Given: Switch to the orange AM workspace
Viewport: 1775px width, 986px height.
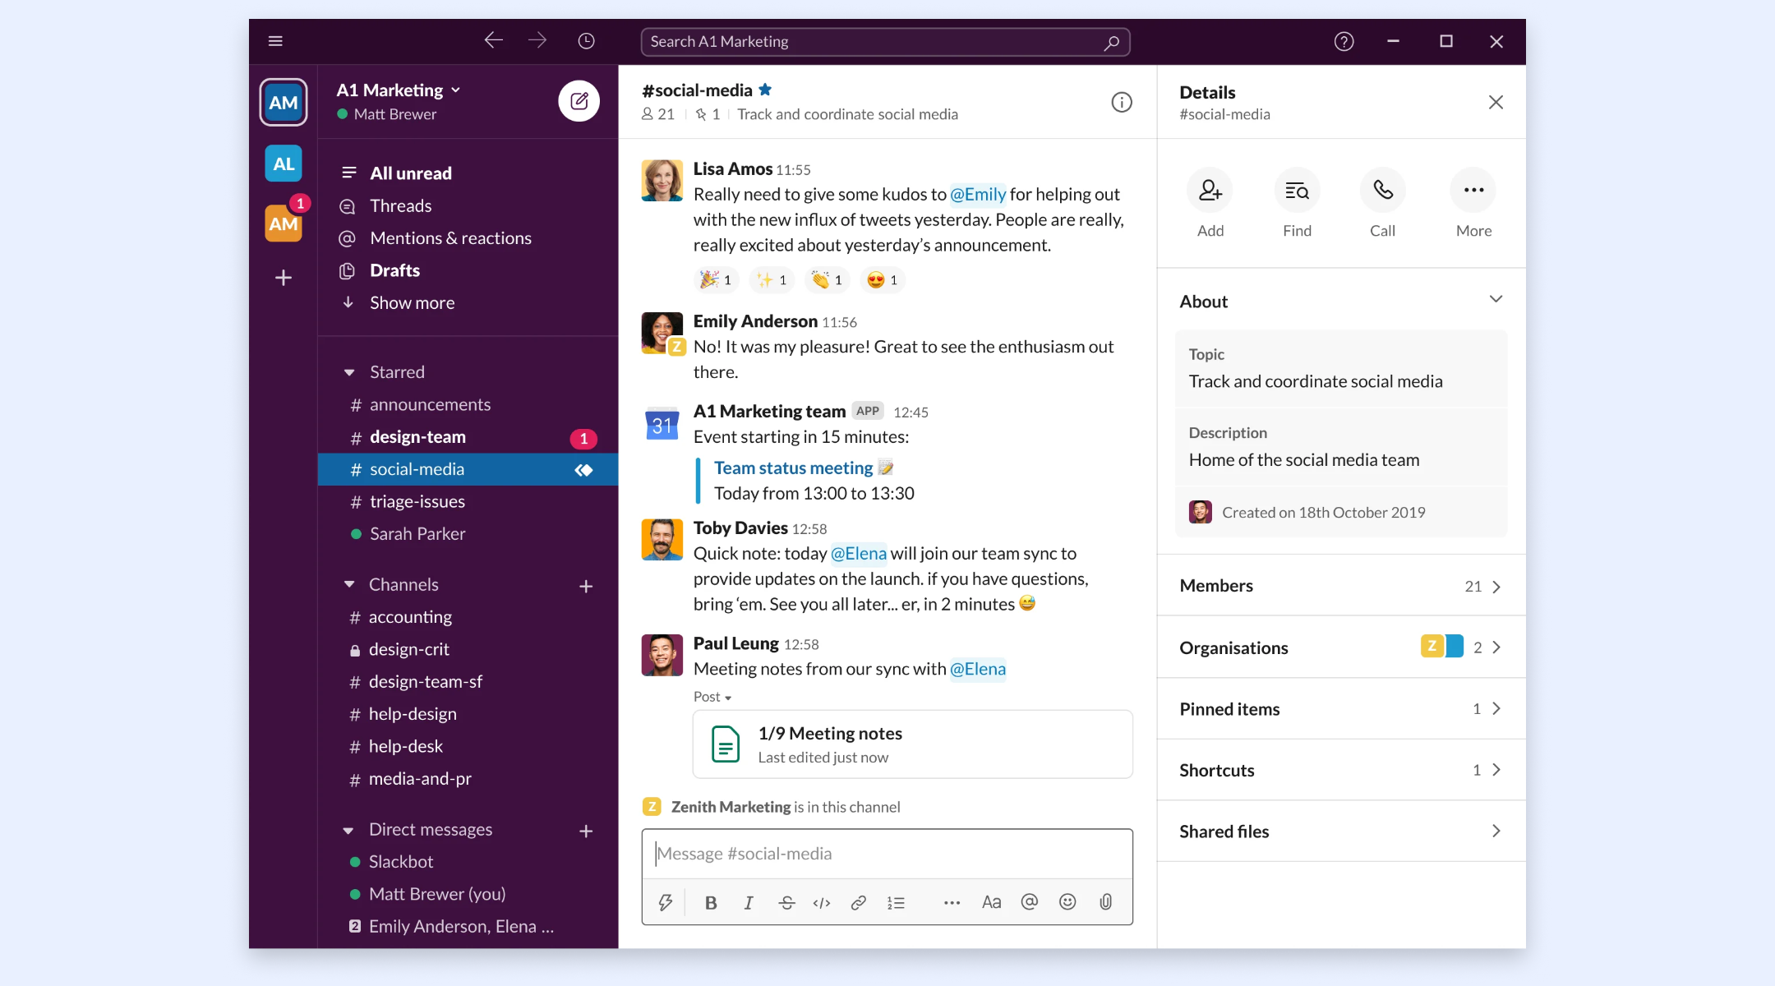Looking at the screenshot, I should pos(284,223).
